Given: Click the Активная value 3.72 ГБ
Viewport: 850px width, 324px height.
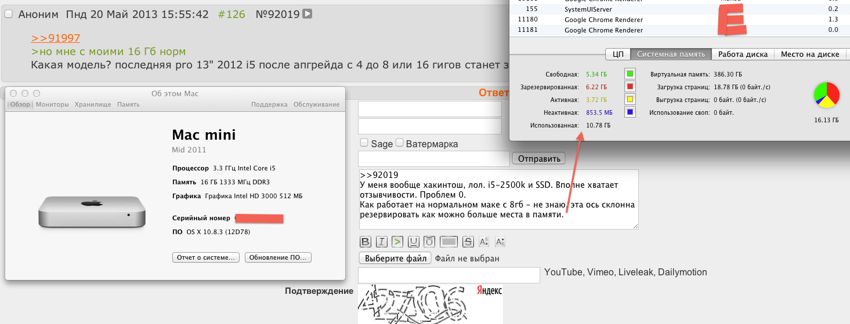Looking at the screenshot, I should pyautogui.click(x=596, y=100).
